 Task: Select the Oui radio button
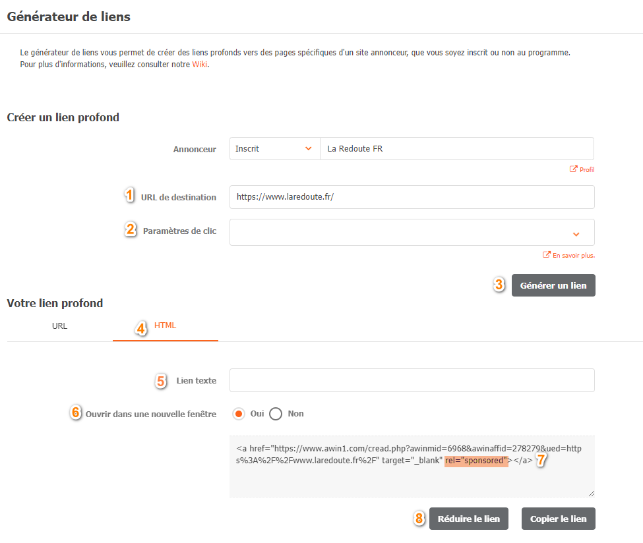239,414
